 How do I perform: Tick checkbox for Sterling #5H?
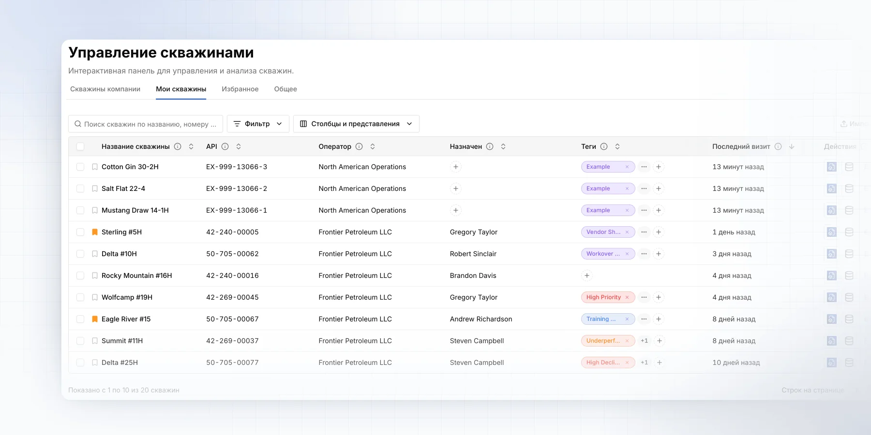pyautogui.click(x=80, y=232)
